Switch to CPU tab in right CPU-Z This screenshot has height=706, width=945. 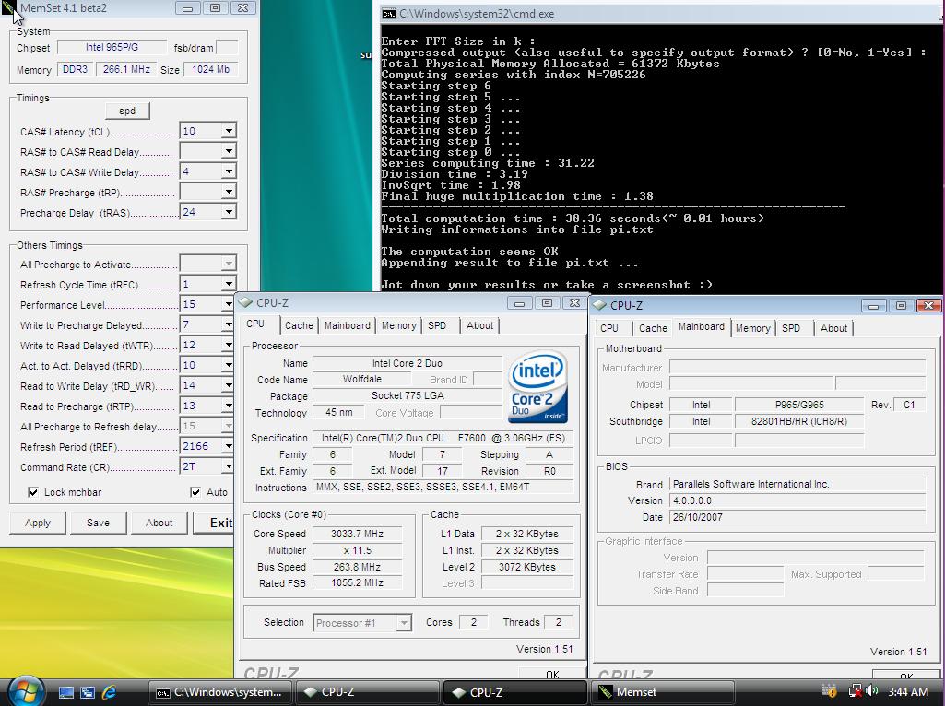coord(609,328)
